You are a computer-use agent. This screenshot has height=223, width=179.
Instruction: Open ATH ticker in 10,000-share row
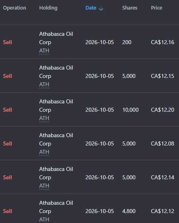pos(44,118)
